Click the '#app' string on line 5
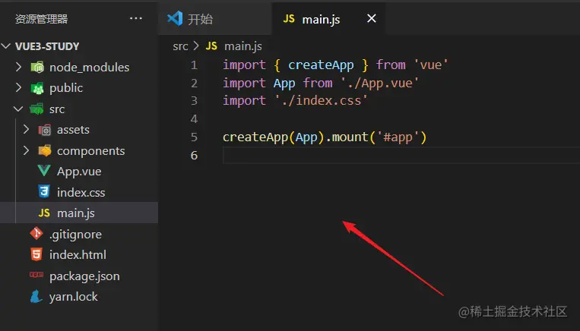This screenshot has height=331, width=580. pos(398,137)
